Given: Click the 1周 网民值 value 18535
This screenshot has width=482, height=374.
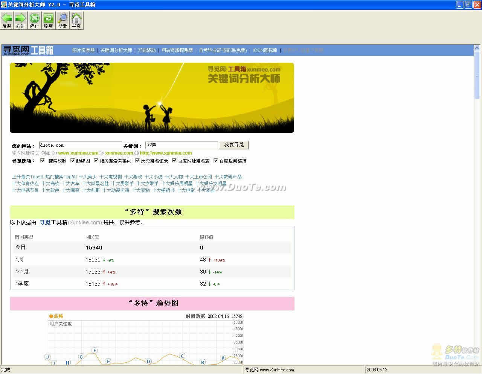Looking at the screenshot, I should click(x=93, y=260).
